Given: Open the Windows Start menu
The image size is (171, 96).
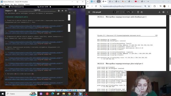Looking at the screenshot, I should (3, 94).
